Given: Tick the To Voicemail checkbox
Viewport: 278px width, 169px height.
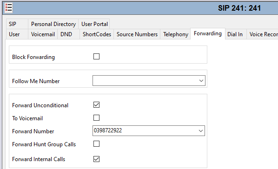Looking at the screenshot, I should click(96, 117).
